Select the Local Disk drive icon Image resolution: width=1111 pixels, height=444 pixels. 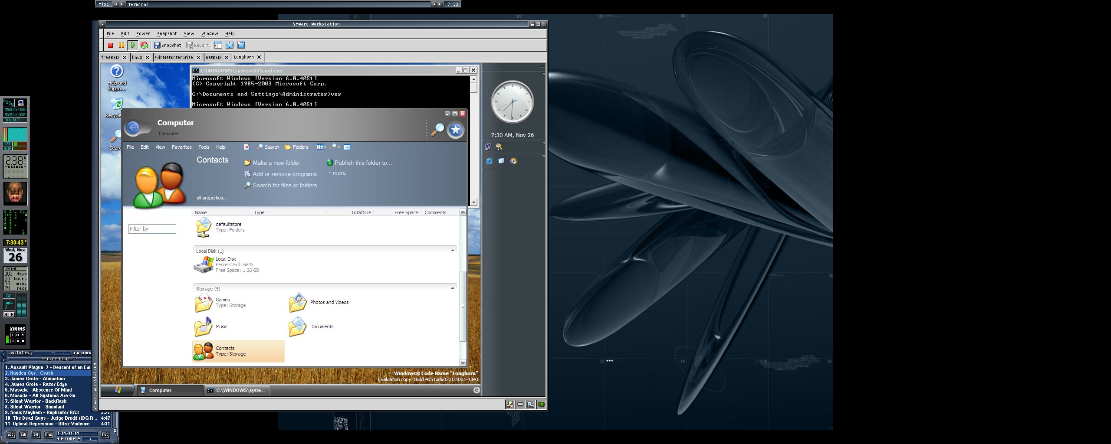pos(204,264)
